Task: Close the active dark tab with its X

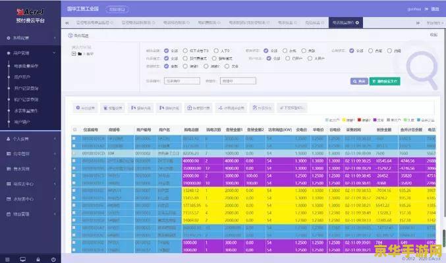Action: [357, 22]
